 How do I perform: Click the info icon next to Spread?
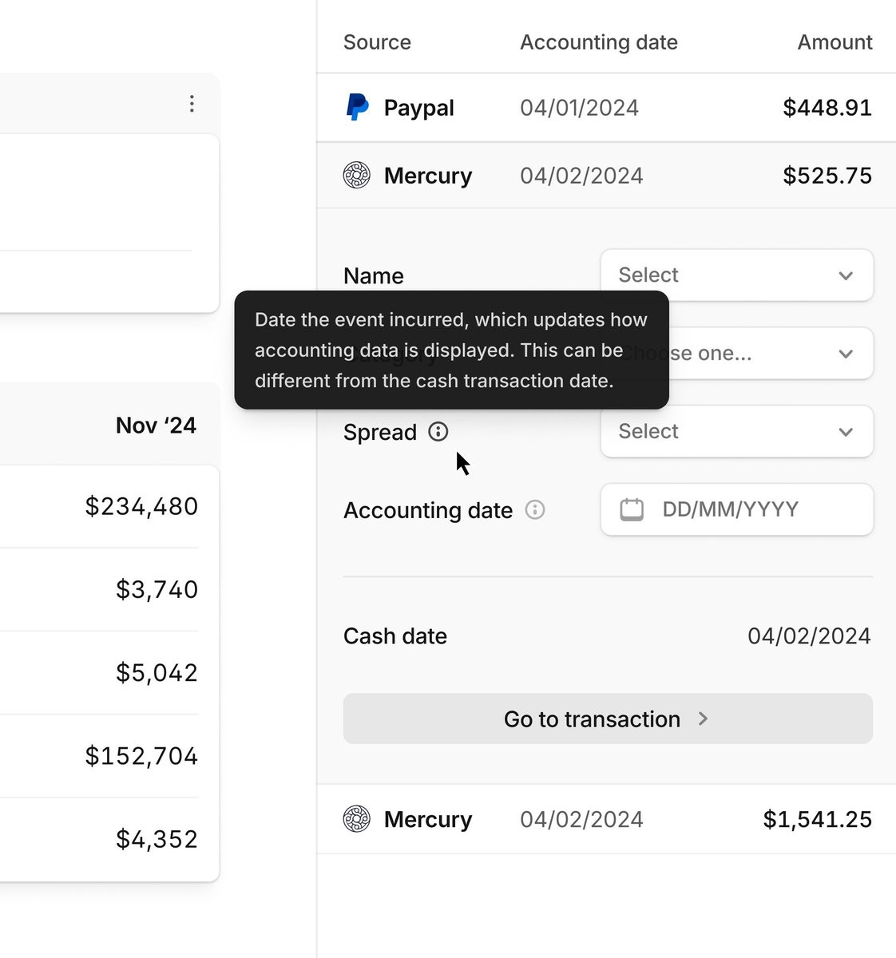tap(438, 432)
